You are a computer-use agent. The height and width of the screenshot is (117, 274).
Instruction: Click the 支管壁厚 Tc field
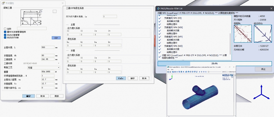pyautogui.click(x=48, y=84)
